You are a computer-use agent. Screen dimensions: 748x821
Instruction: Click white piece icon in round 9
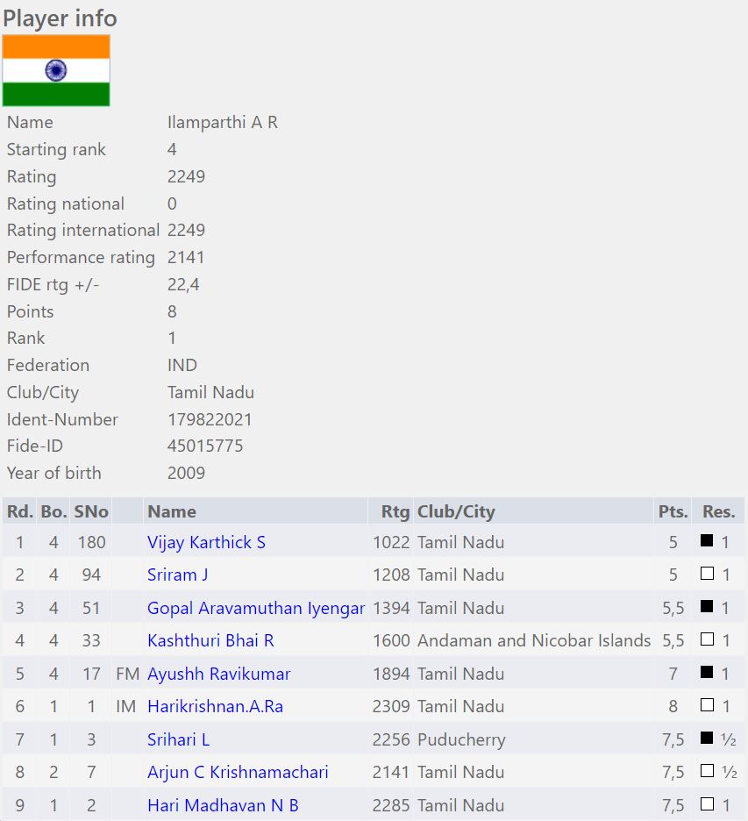pyautogui.click(x=707, y=804)
